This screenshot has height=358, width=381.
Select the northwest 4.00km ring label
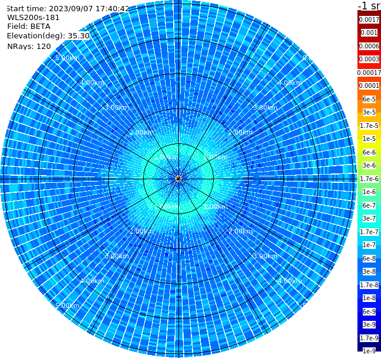point(92,83)
